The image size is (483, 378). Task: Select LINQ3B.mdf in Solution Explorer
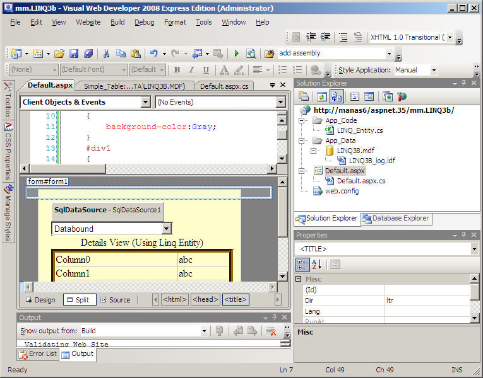[x=355, y=151]
